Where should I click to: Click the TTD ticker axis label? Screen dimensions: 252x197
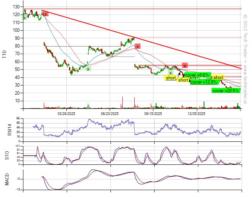[x=5, y=54]
